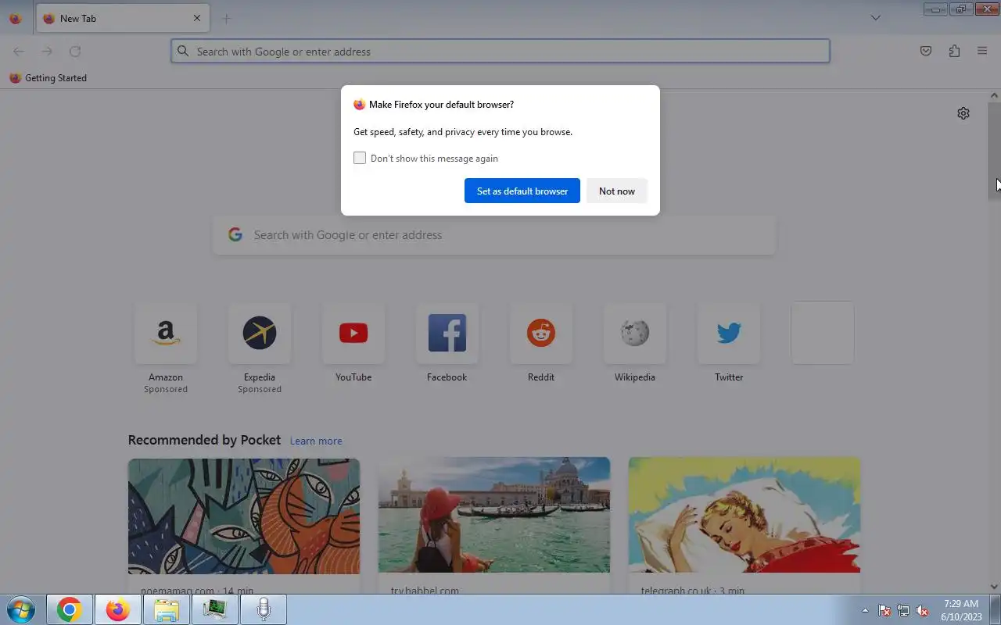
Task: Open the Windows Start menu
Action: click(20, 609)
